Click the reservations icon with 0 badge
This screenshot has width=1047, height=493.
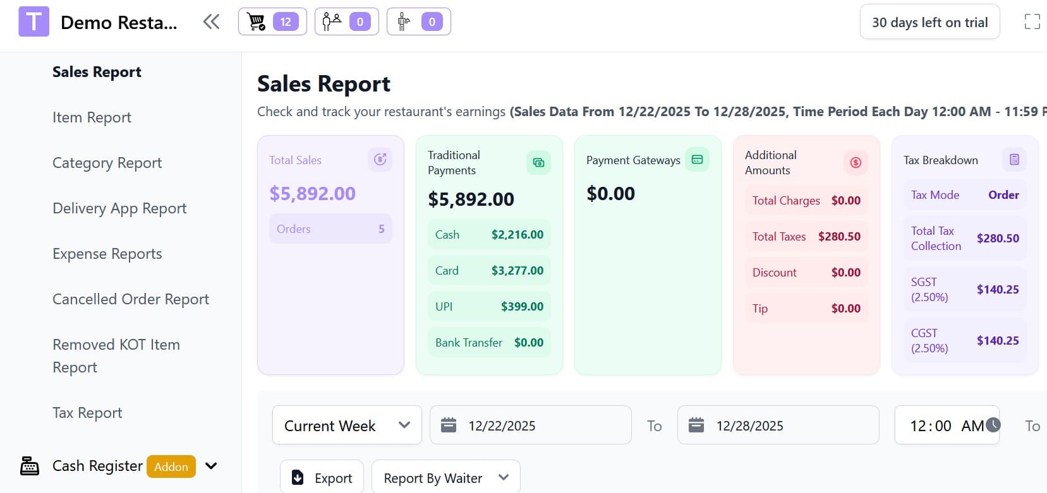[346, 22]
